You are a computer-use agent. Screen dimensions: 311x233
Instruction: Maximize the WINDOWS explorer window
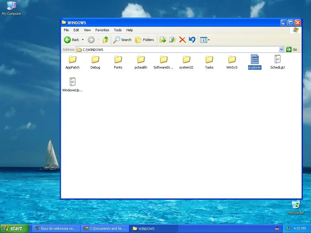291,22
